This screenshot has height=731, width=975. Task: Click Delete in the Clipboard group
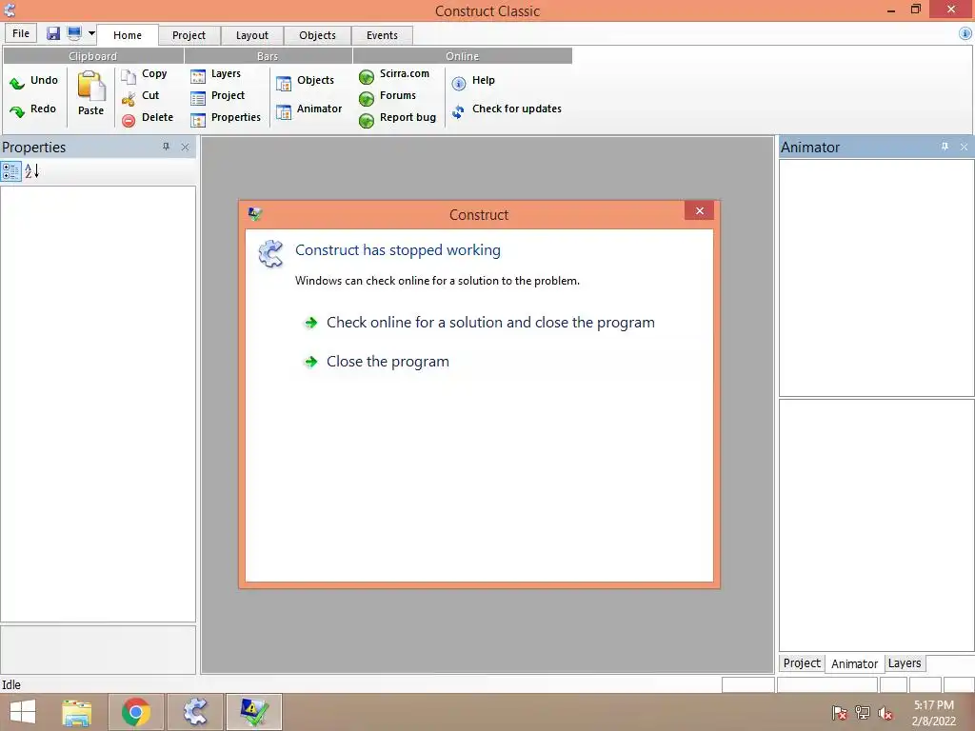[x=148, y=117]
